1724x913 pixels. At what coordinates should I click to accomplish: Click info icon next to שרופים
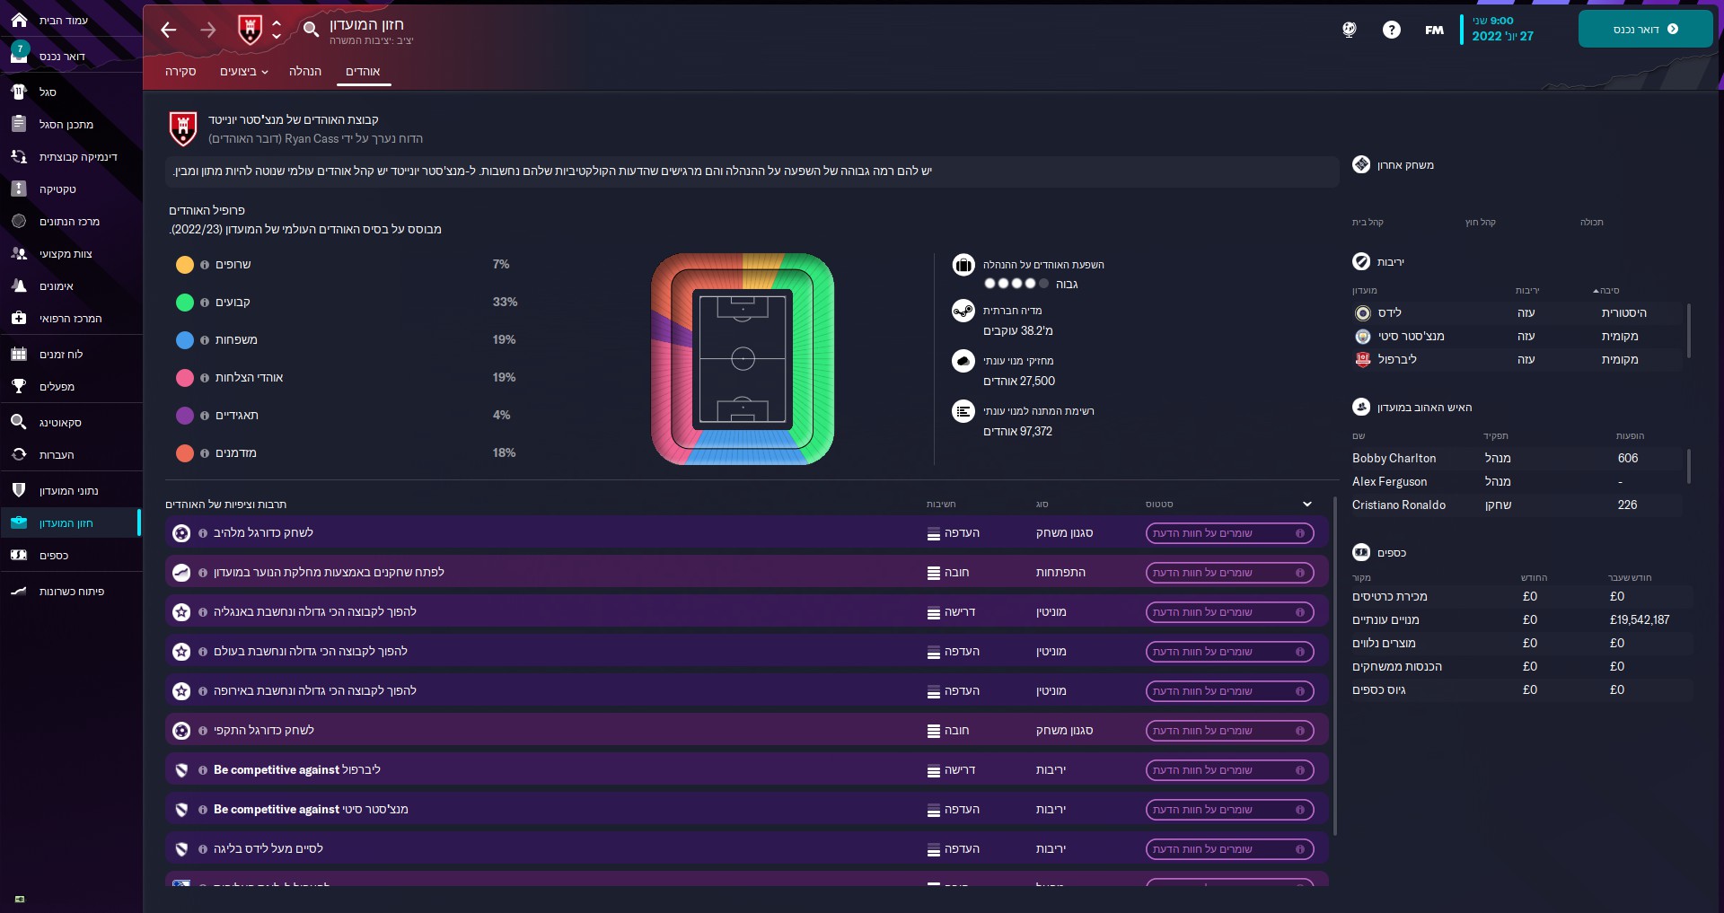205,265
